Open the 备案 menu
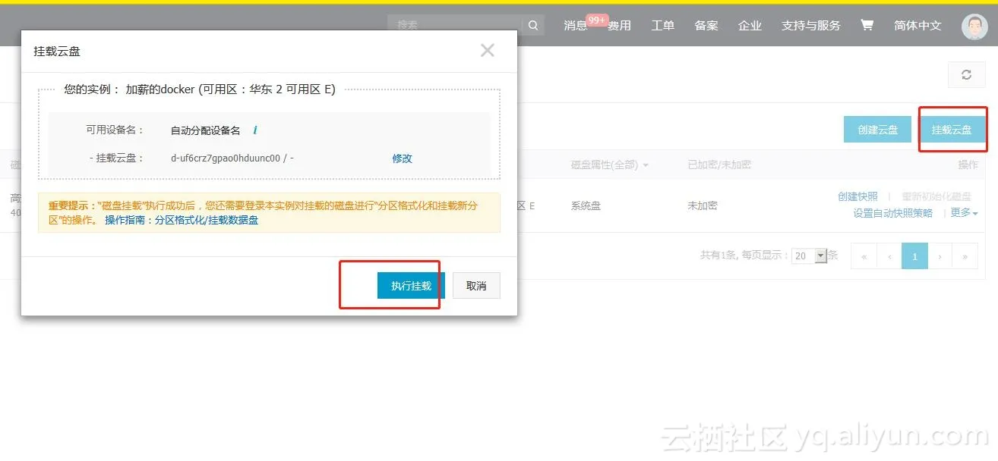The width and height of the screenshot is (998, 461). pyautogui.click(x=706, y=26)
